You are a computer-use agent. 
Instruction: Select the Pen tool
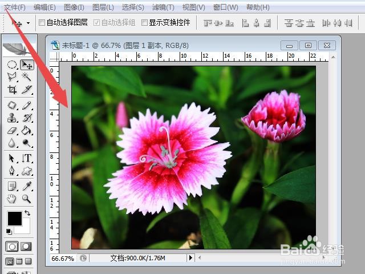(12, 171)
